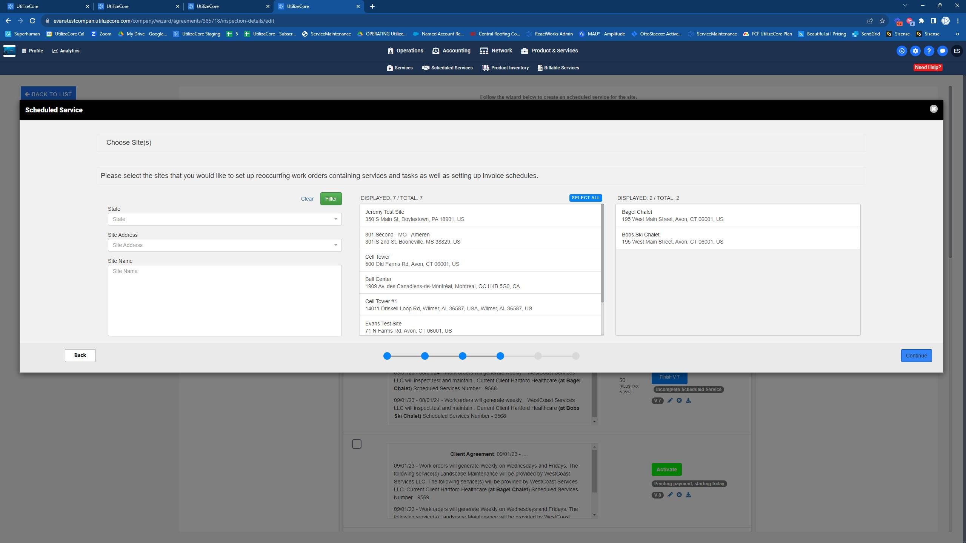Image resolution: width=966 pixels, height=543 pixels.
Task: Open the chat bubble icon
Action: point(942,51)
